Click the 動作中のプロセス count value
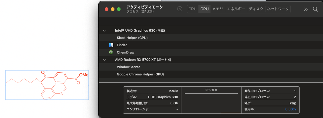 pyautogui.click(x=295, y=91)
